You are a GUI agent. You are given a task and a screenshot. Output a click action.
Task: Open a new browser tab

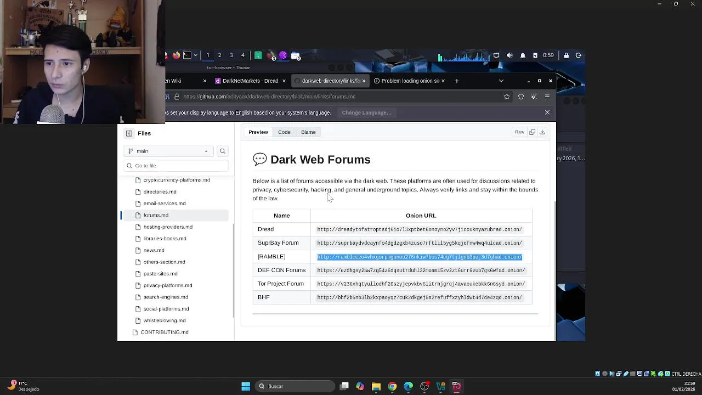click(x=456, y=81)
